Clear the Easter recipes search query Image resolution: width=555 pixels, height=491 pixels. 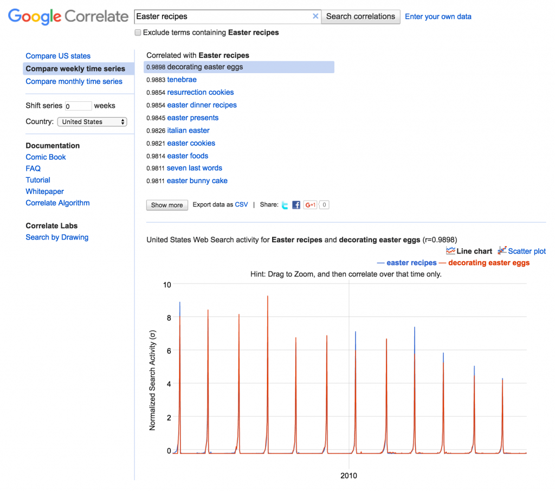(315, 16)
